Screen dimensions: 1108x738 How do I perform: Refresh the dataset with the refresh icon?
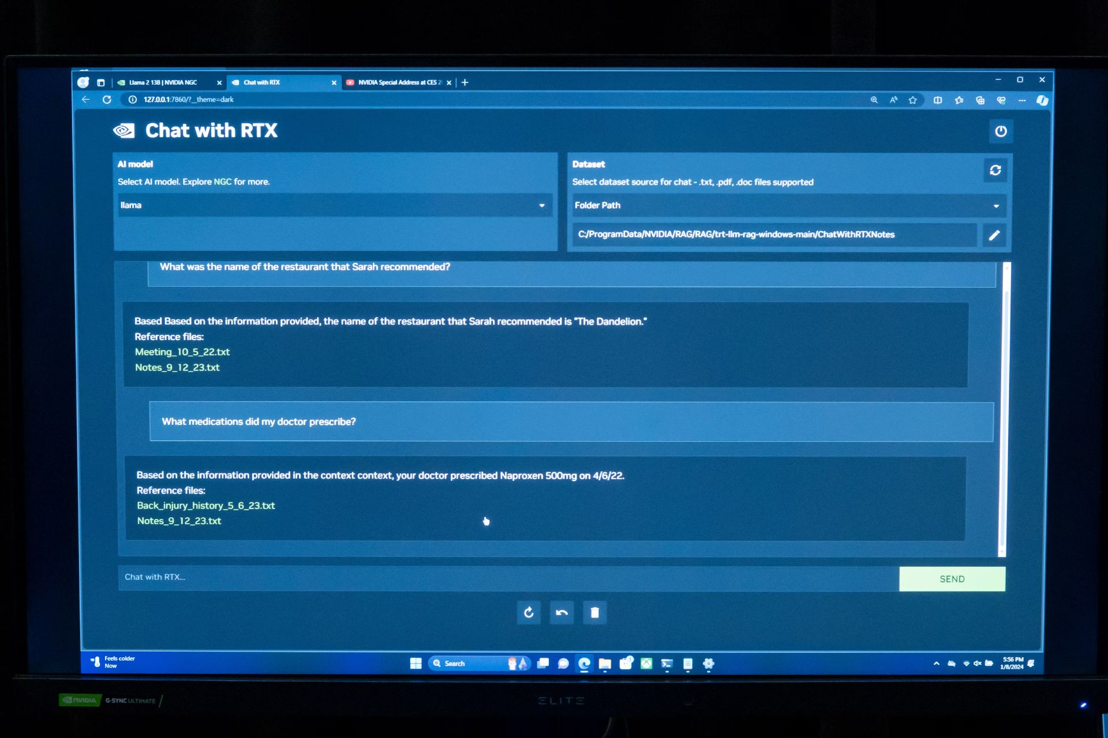tap(995, 170)
